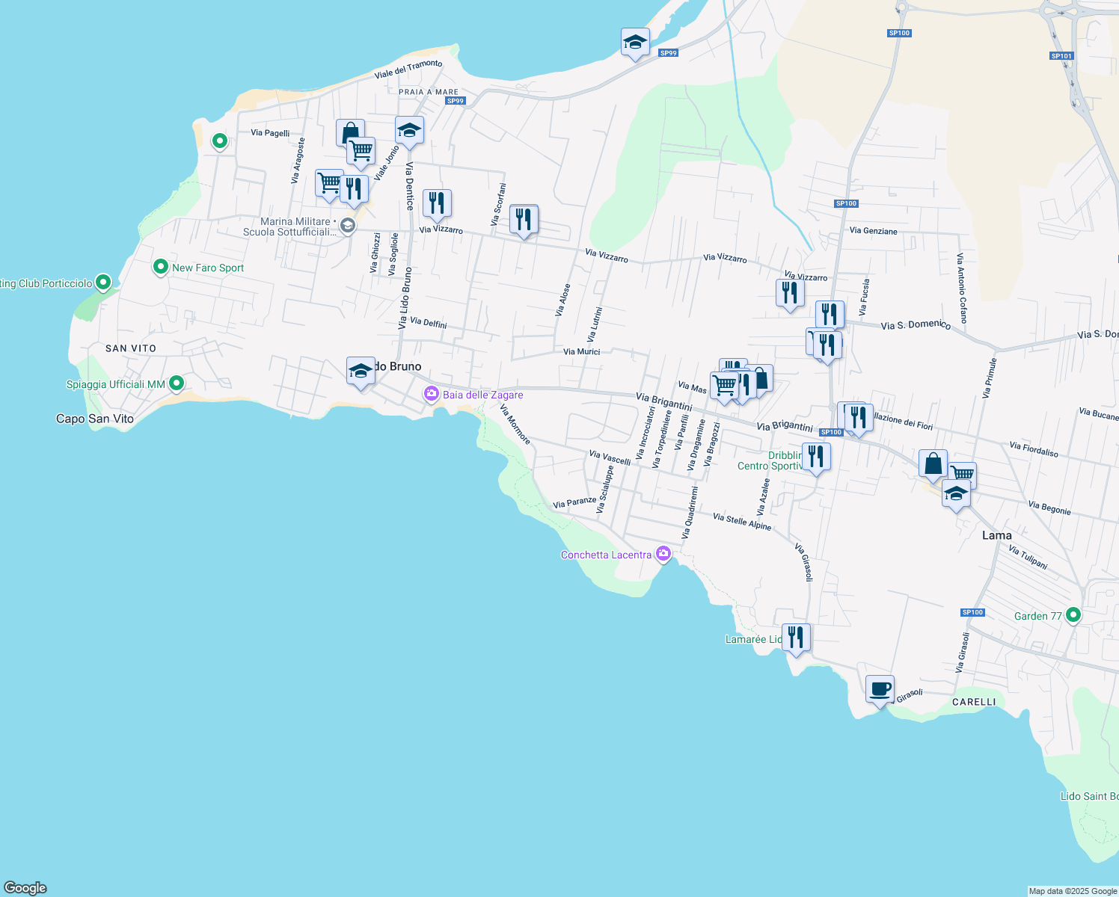The width and height of the screenshot is (1119, 897).
Task: Select the school marker beside the SP99 coast road
Action: tap(635, 43)
